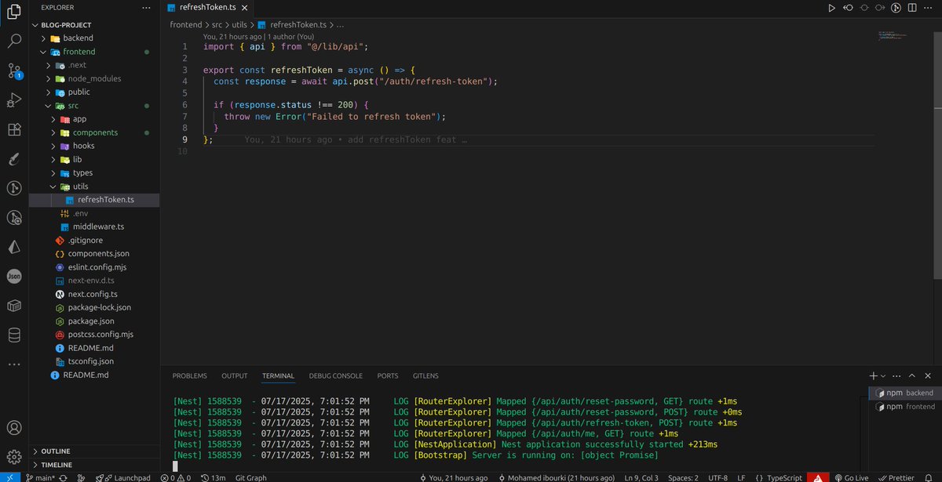942x482 pixels.
Task: Select the npm backend terminal
Action: [904, 393]
